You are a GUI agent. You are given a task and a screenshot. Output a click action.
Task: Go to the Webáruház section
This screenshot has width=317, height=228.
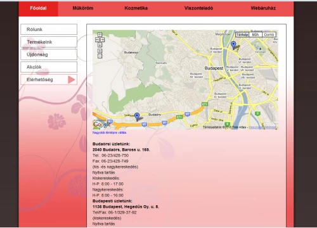(263, 8)
